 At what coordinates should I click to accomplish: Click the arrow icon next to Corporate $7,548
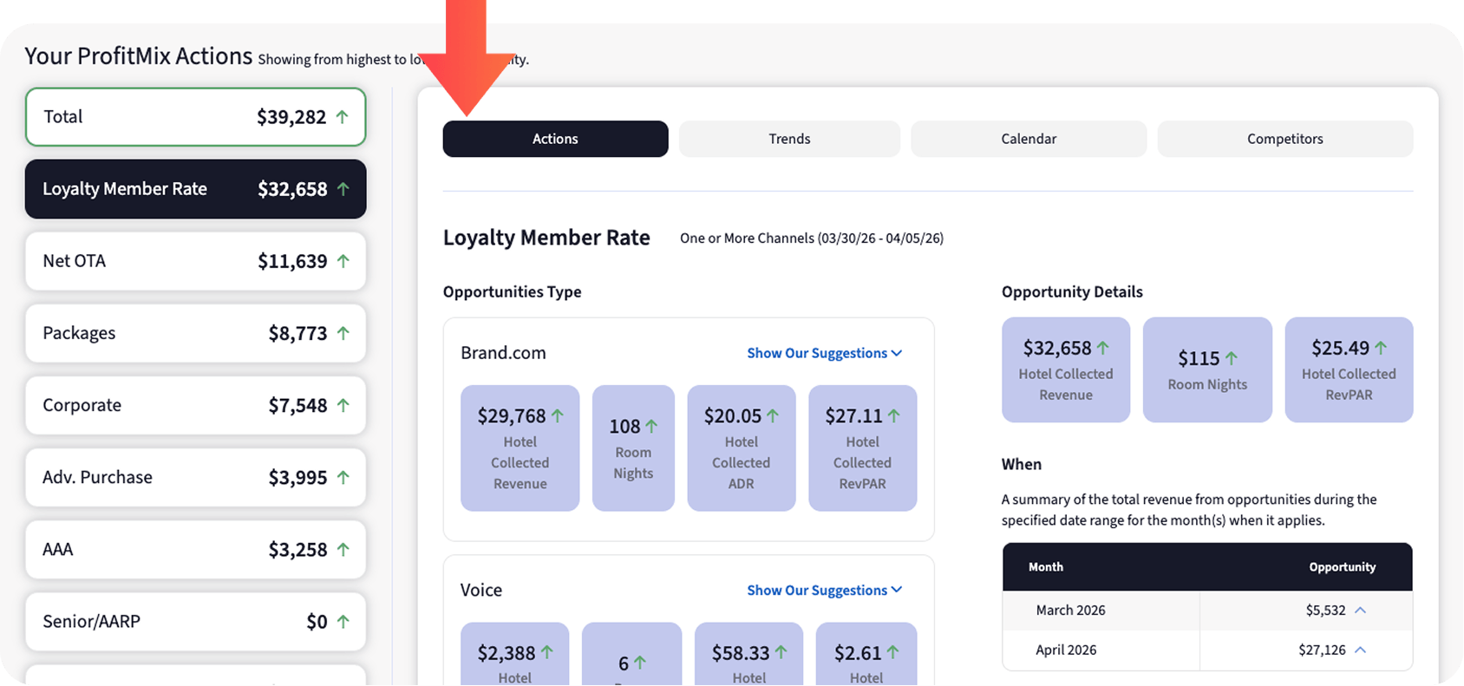tap(343, 405)
